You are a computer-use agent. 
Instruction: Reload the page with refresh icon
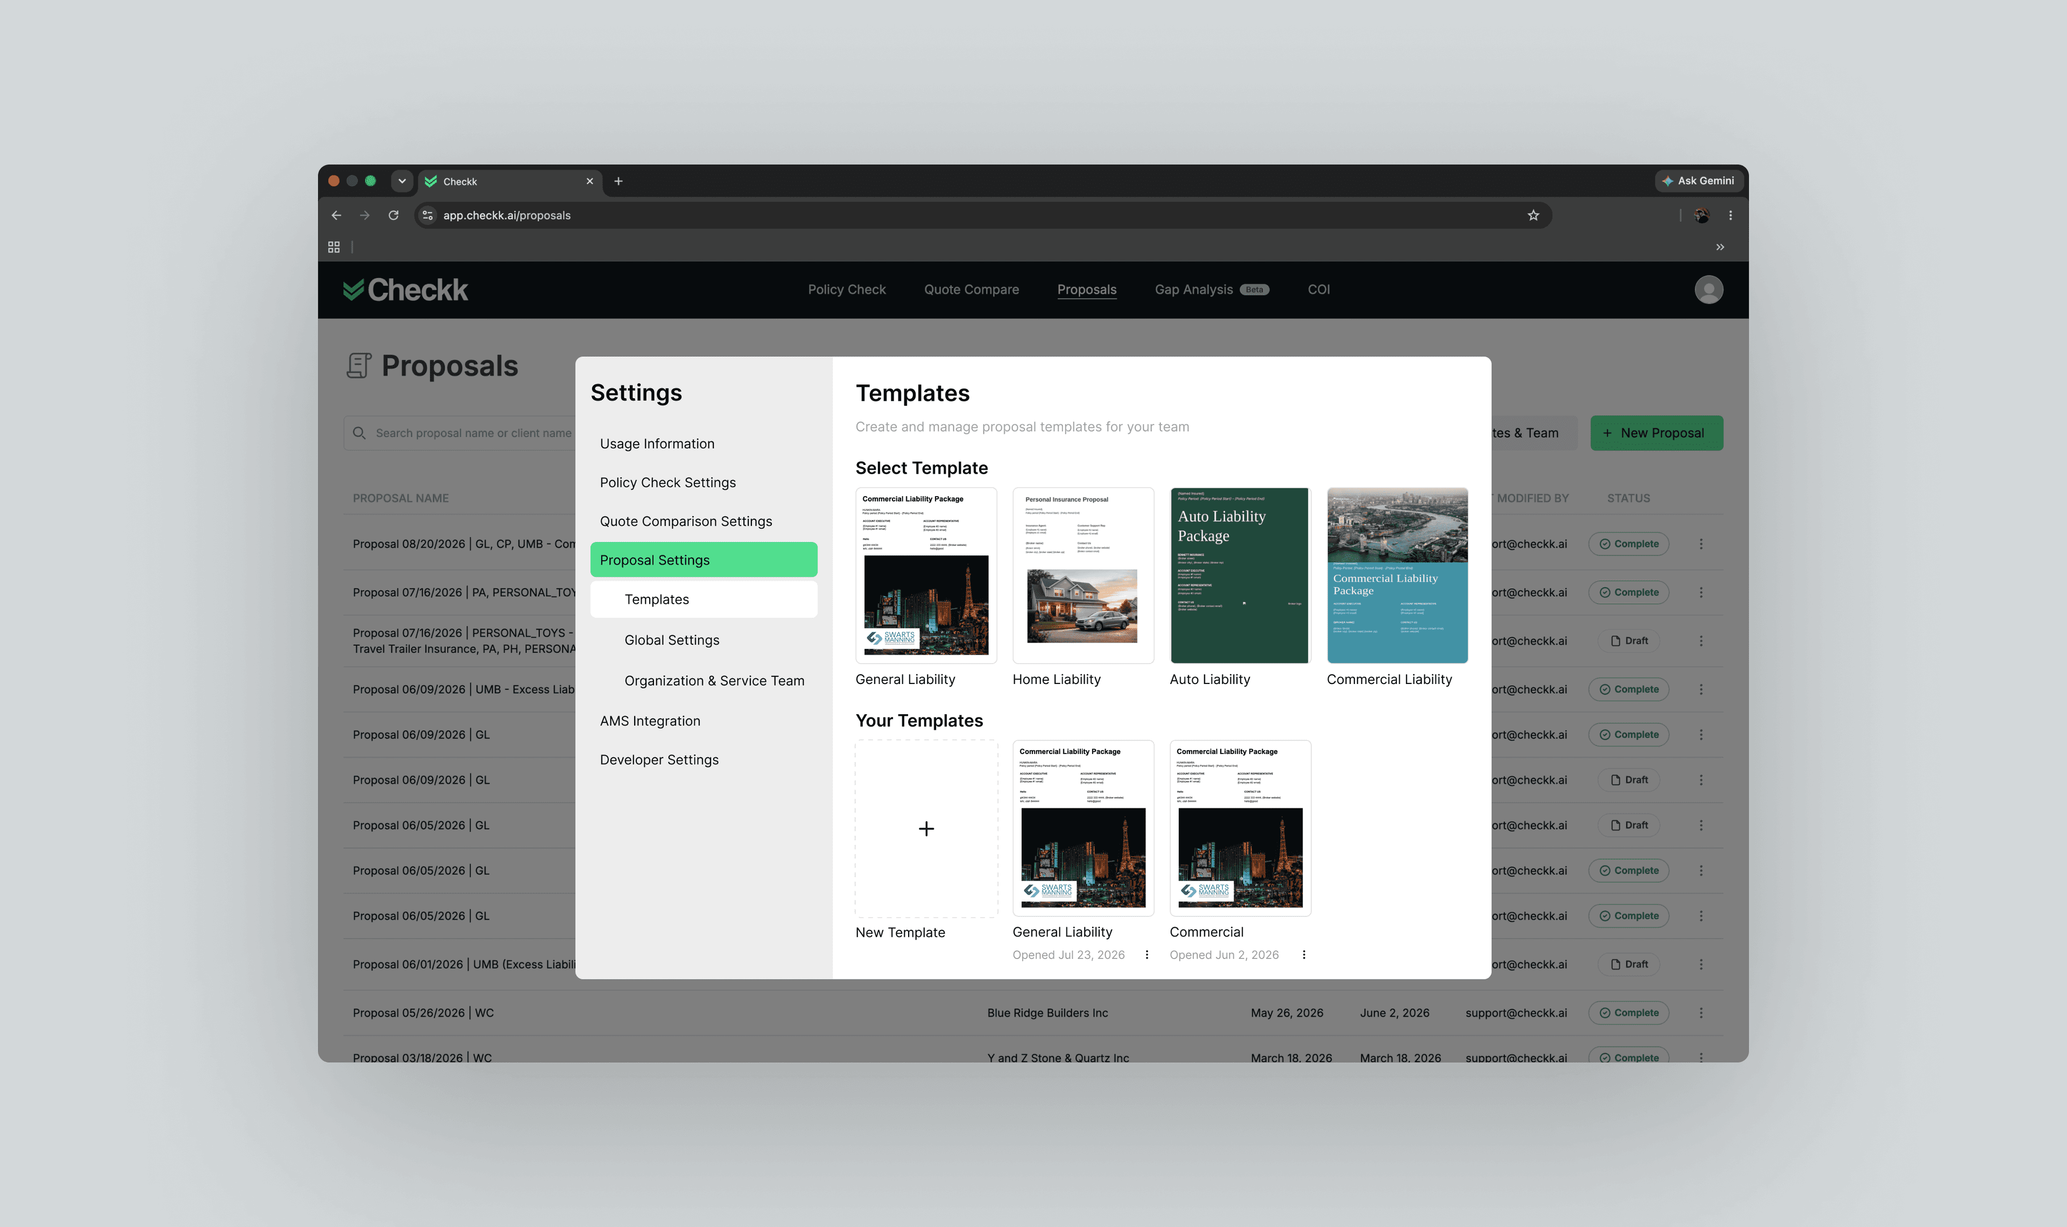coord(393,215)
